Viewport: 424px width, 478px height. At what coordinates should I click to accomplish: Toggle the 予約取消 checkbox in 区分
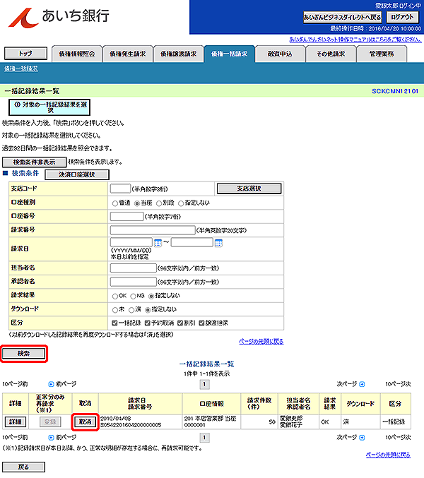[148, 323]
